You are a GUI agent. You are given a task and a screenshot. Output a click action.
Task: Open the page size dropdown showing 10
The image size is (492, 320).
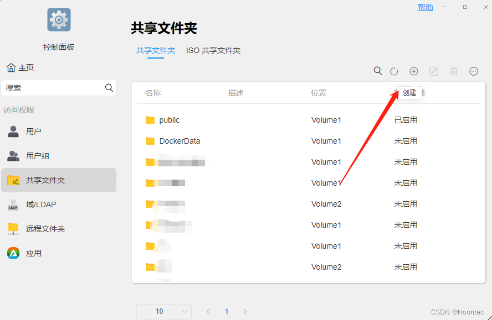(x=164, y=311)
